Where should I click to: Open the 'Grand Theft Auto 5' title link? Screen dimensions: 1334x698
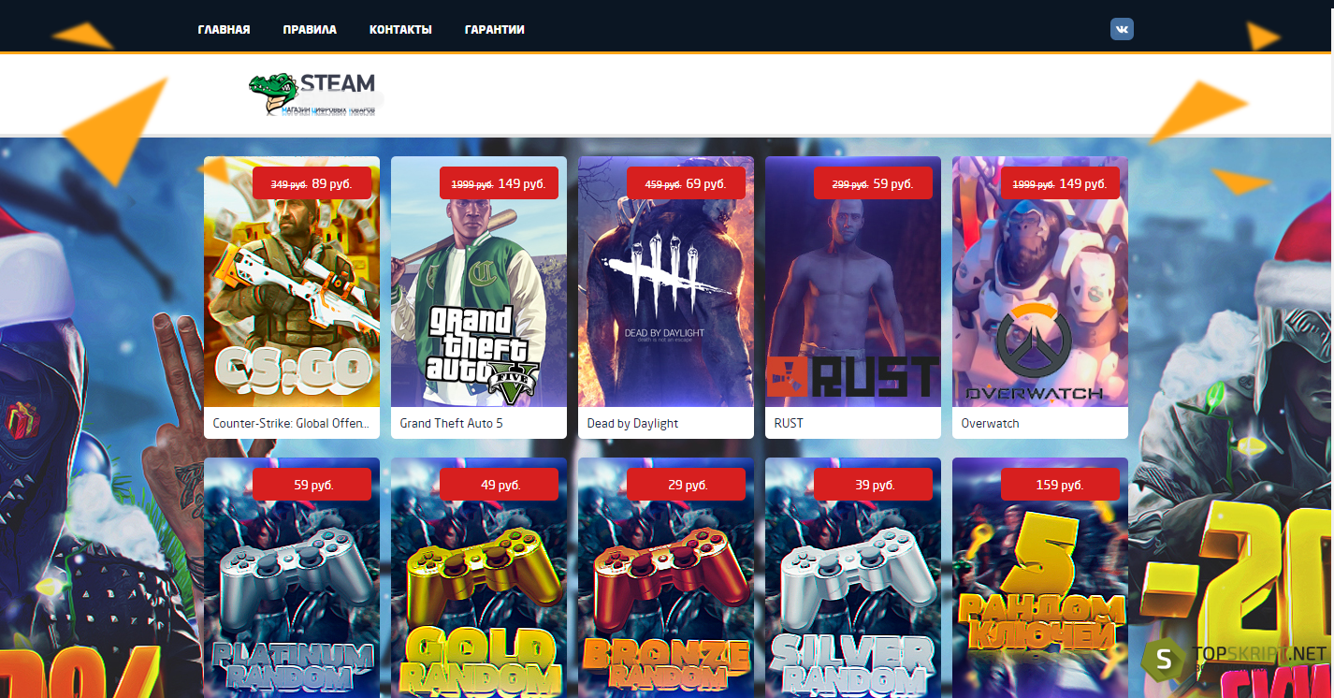[x=451, y=423]
